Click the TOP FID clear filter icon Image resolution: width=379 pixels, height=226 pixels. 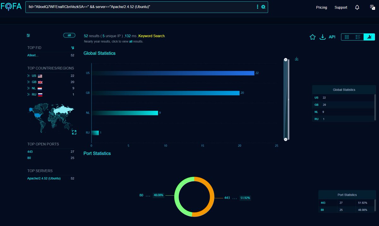tap(73, 48)
